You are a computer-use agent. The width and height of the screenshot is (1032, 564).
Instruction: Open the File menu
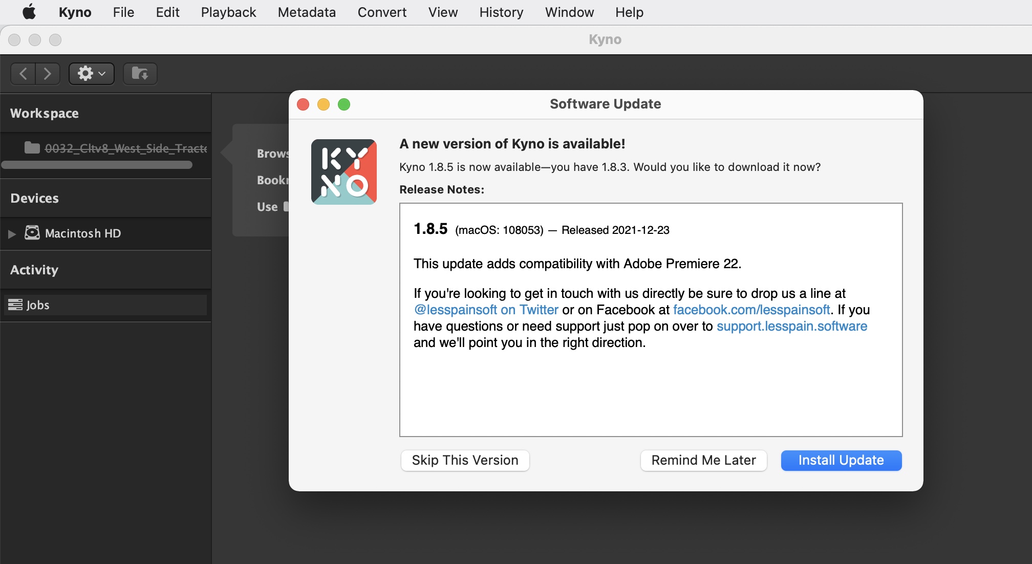(x=124, y=12)
